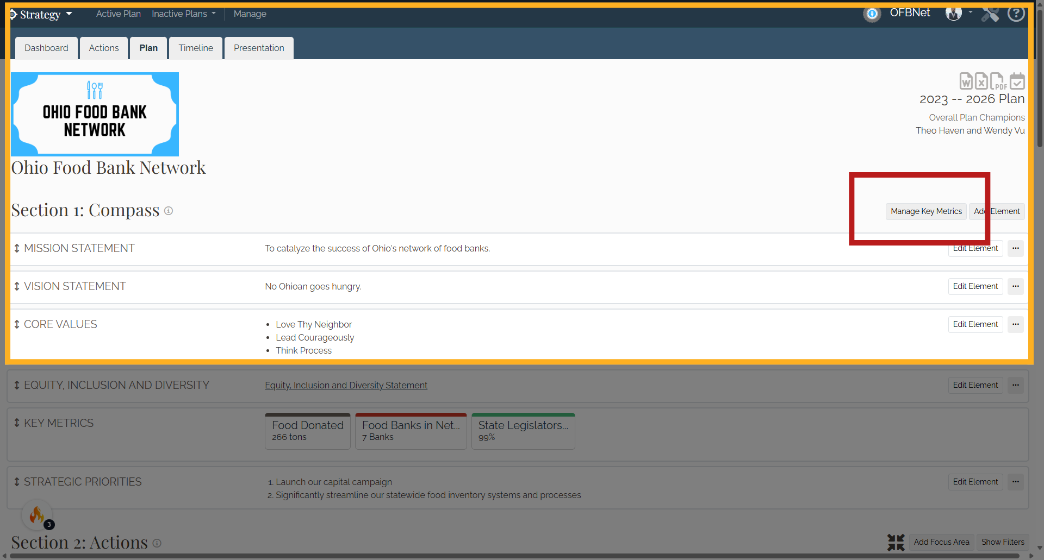
Task: Go to Active Plan
Action: [118, 14]
